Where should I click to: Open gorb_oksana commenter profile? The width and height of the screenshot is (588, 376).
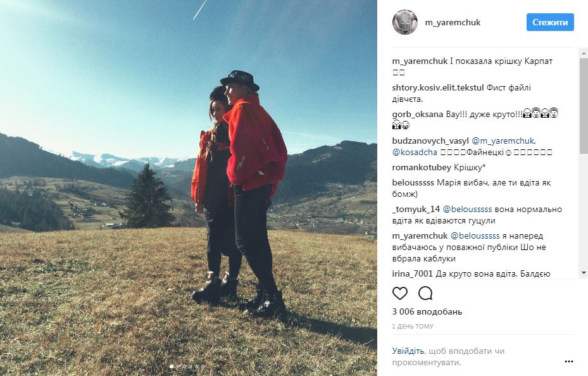point(418,115)
